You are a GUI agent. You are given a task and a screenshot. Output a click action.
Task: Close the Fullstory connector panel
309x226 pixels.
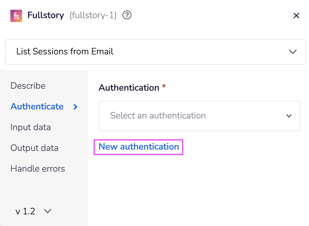[x=296, y=15]
